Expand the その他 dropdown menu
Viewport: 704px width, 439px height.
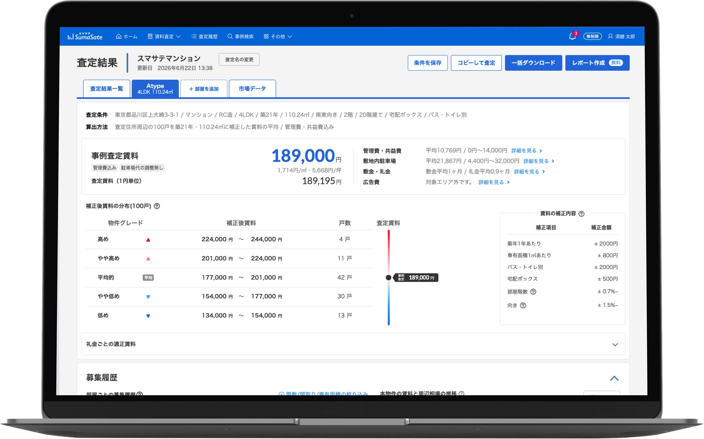point(278,36)
